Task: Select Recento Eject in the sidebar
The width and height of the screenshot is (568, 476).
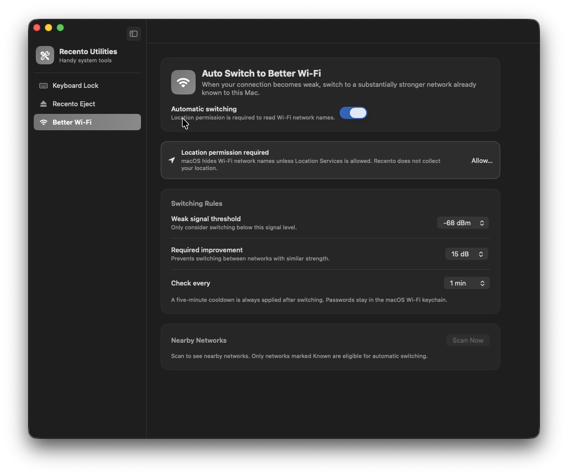Action: 87,104
